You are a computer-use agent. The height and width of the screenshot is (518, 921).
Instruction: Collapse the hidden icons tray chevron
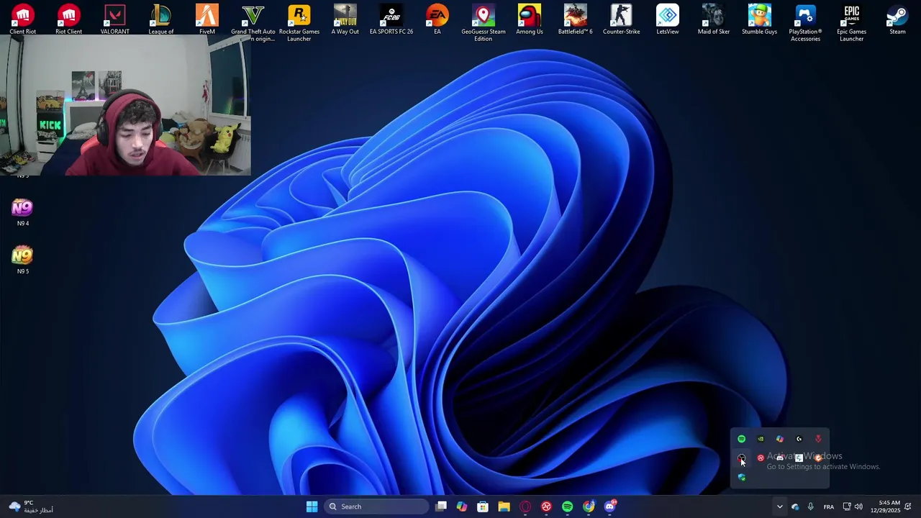779,506
